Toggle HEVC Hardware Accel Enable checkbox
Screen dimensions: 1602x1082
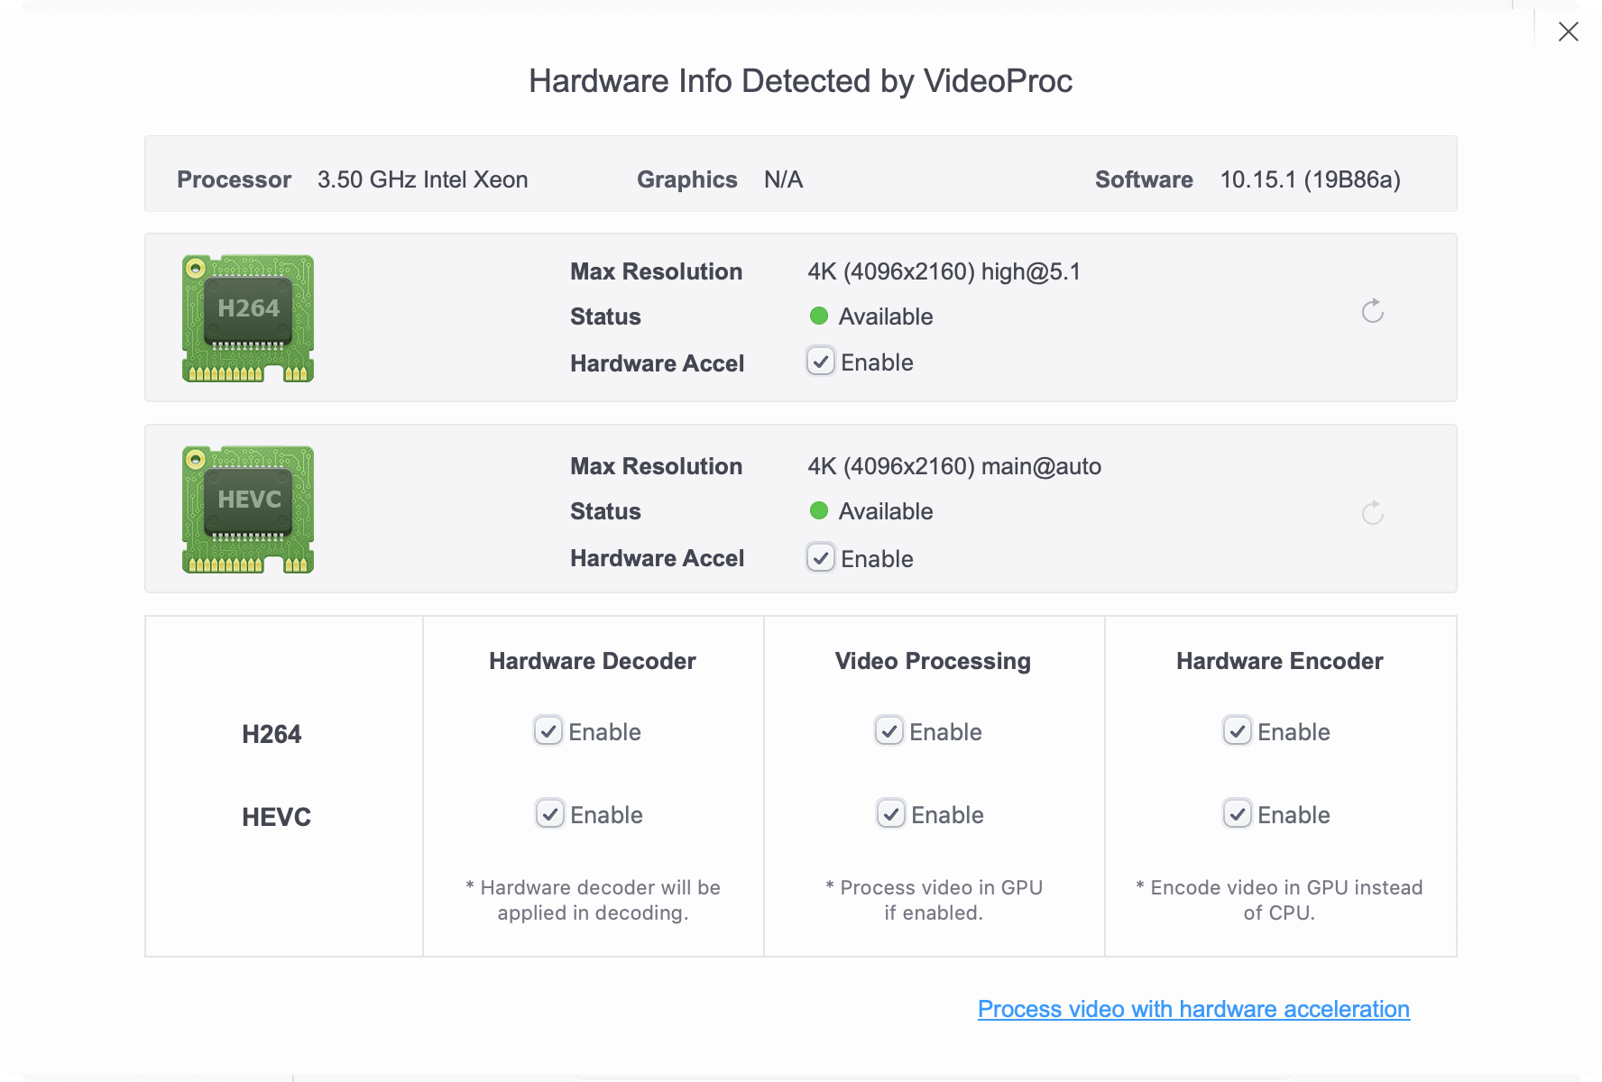click(x=821, y=558)
